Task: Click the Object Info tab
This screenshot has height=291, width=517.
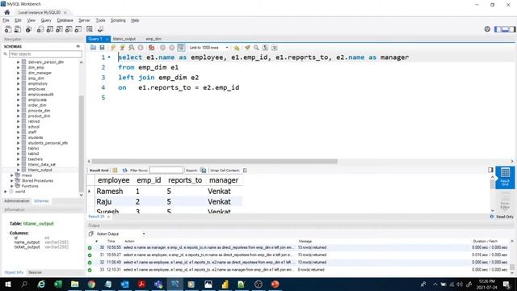Action: click(14, 272)
